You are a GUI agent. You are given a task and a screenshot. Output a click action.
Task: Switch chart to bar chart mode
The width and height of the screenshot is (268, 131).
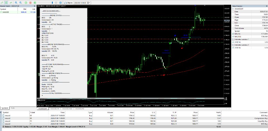coord(2,3)
